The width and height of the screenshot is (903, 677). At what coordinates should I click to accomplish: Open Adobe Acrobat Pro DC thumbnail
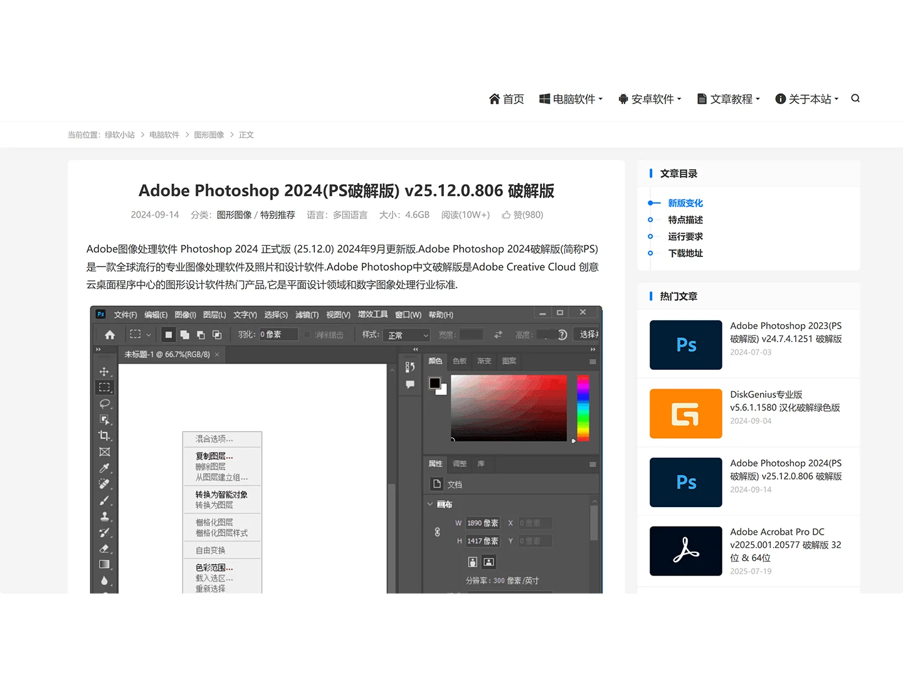point(686,551)
